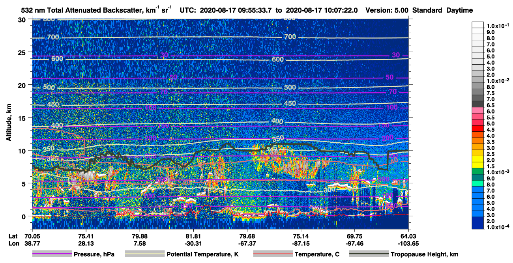Click the Version: 5.00 text
The height and width of the screenshot is (263, 513).
(x=388, y=10)
